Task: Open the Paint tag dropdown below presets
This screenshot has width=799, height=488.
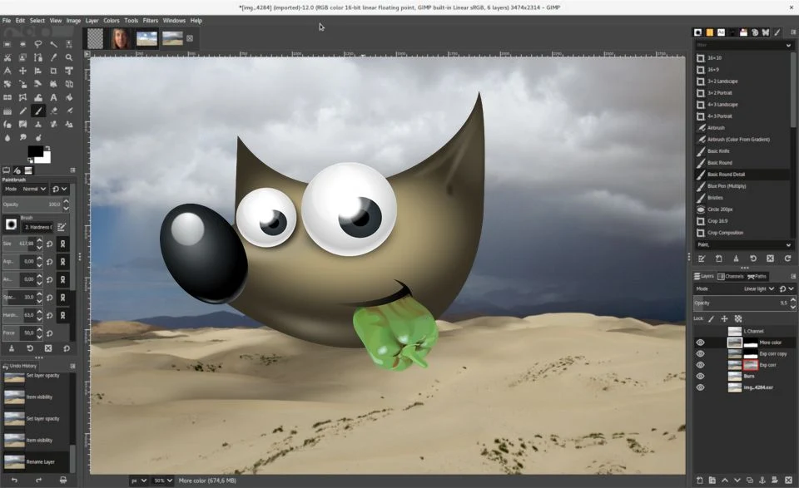Action: (744, 244)
